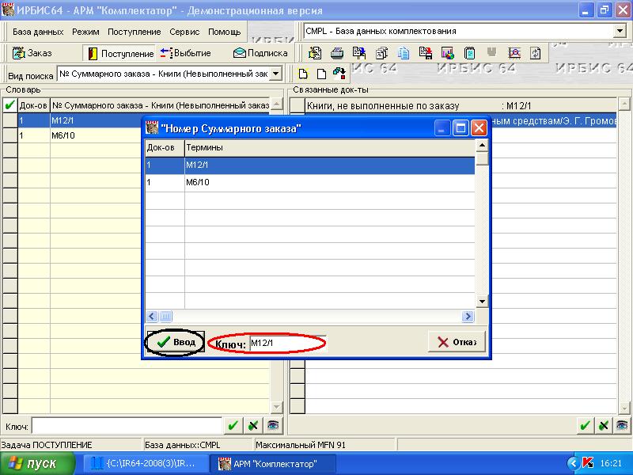Click green checkmark in dictionary header column

pos(9,104)
